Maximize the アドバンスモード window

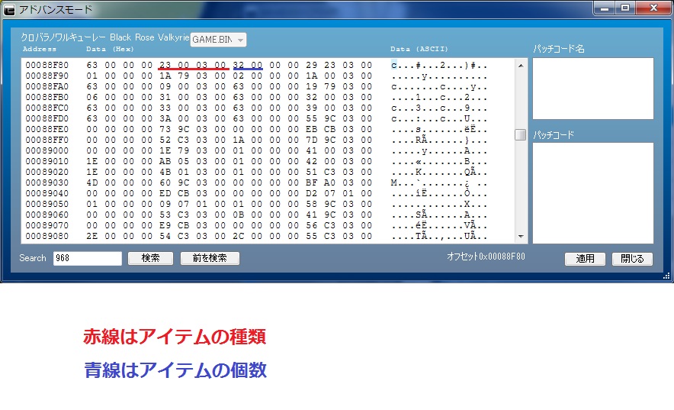pos(625,8)
